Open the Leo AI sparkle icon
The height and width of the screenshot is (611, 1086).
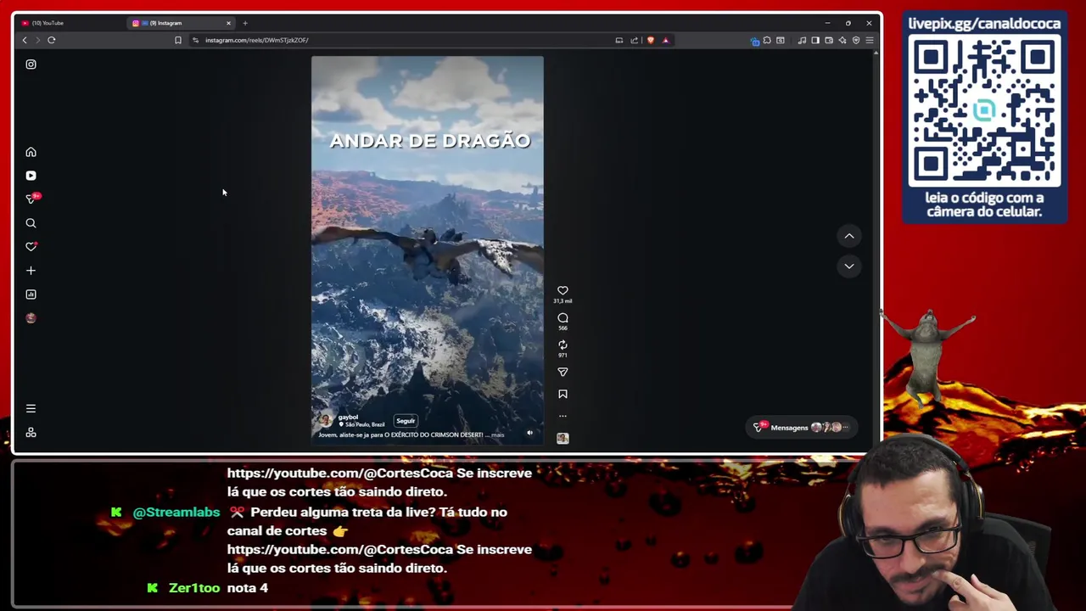(x=842, y=40)
